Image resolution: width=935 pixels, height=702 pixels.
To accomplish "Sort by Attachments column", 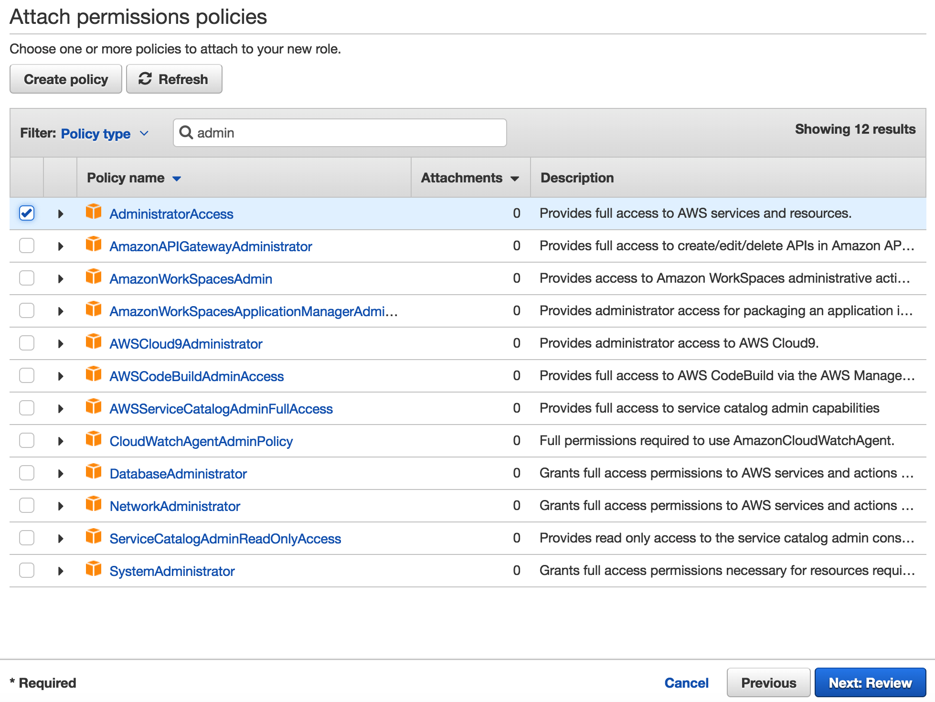I will [x=470, y=178].
